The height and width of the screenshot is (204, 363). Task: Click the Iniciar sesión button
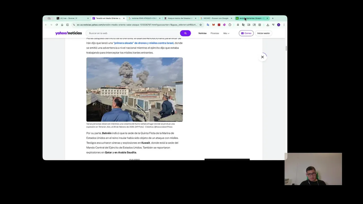(x=263, y=33)
